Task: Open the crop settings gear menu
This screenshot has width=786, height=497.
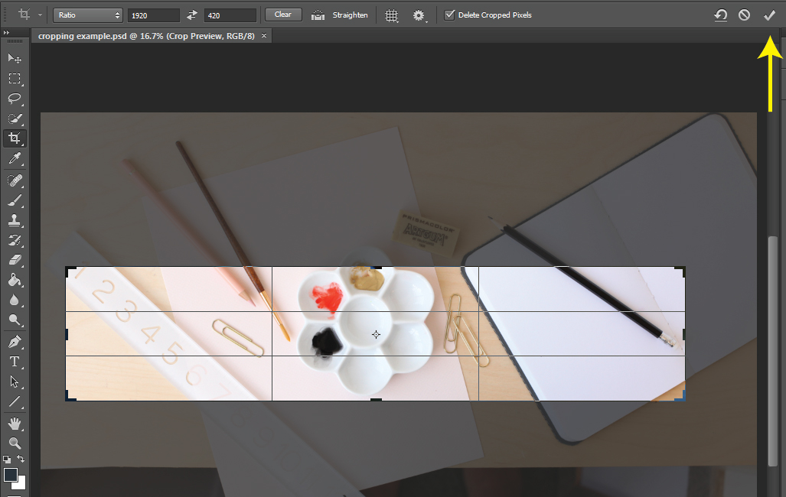Action: pos(419,15)
